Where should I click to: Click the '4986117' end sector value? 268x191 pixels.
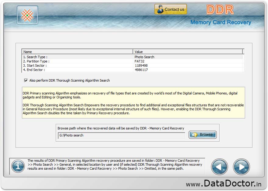pos(141,70)
